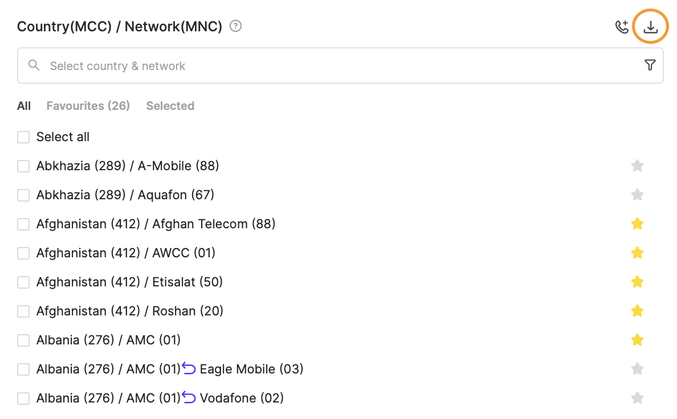Remove star from Afghanistan Roshan
The width and height of the screenshot is (677, 419).
click(637, 311)
